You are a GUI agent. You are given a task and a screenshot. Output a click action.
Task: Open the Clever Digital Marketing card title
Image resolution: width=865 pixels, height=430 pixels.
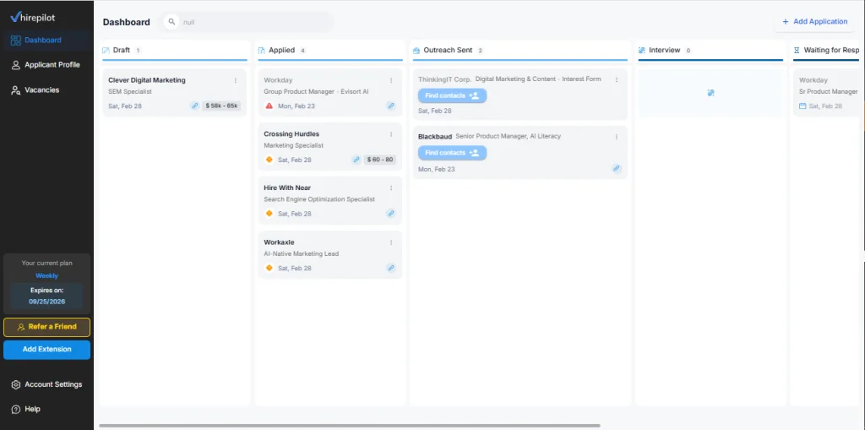(x=147, y=80)
